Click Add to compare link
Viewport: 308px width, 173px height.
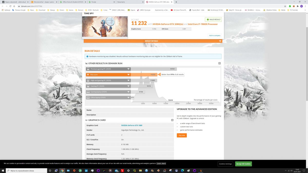(x=215, y=36)
